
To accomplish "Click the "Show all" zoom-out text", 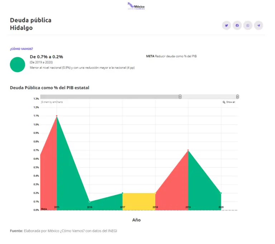I will pyautogui.click(x=231, y=102).
